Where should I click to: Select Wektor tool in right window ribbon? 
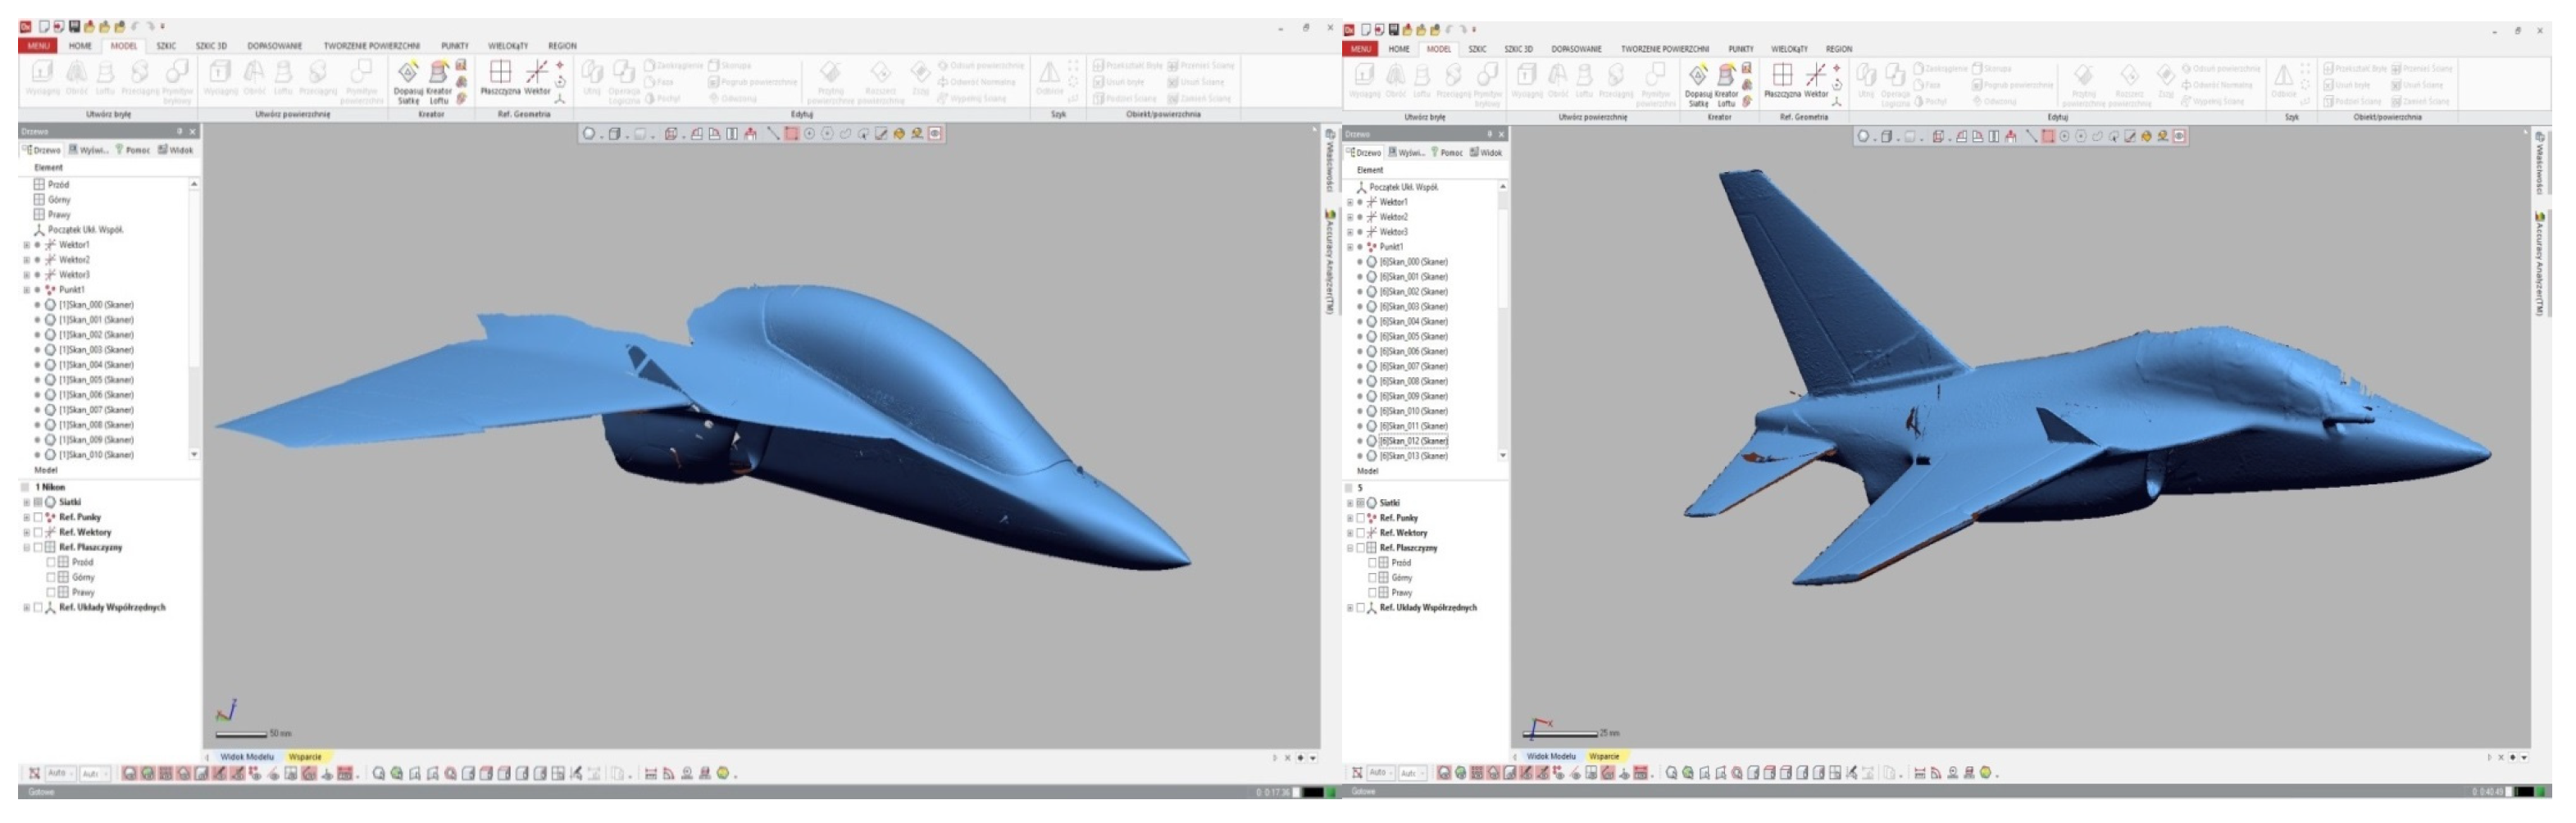[1815, 76]
